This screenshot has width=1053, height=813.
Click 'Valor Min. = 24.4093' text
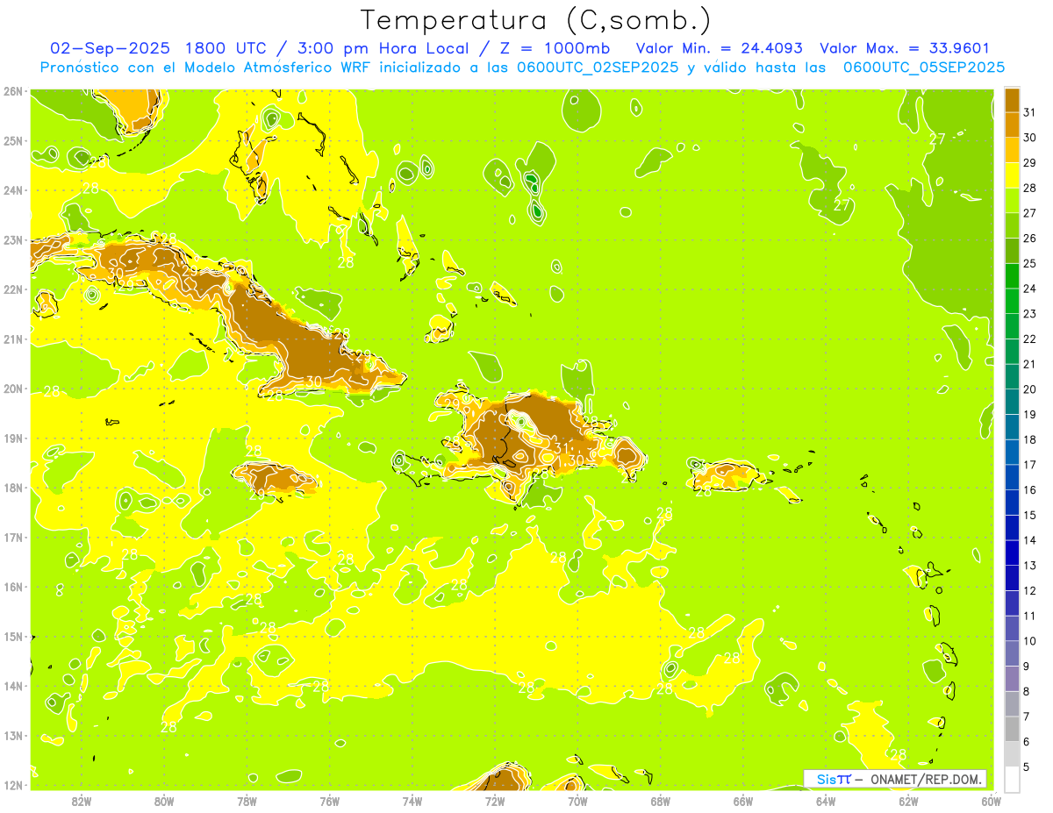[719, 48]
